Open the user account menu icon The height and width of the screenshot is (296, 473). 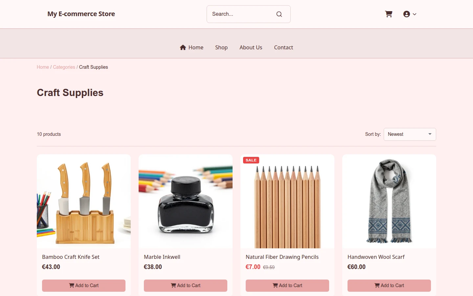click(410, 14)
